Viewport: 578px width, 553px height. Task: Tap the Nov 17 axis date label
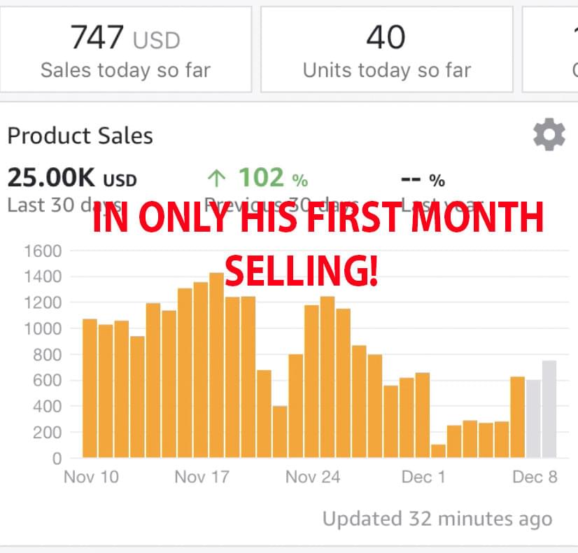[x=202, y=477]
